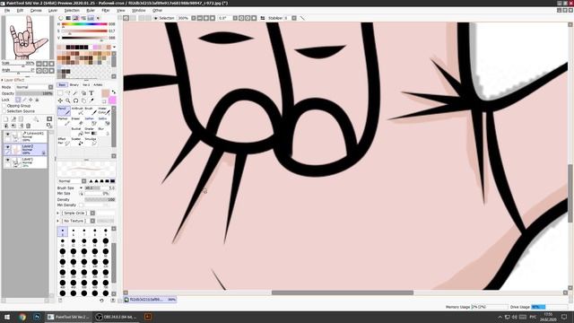Toggle the Min Density checkbox

pyautogui.click(x=82, y=205)
